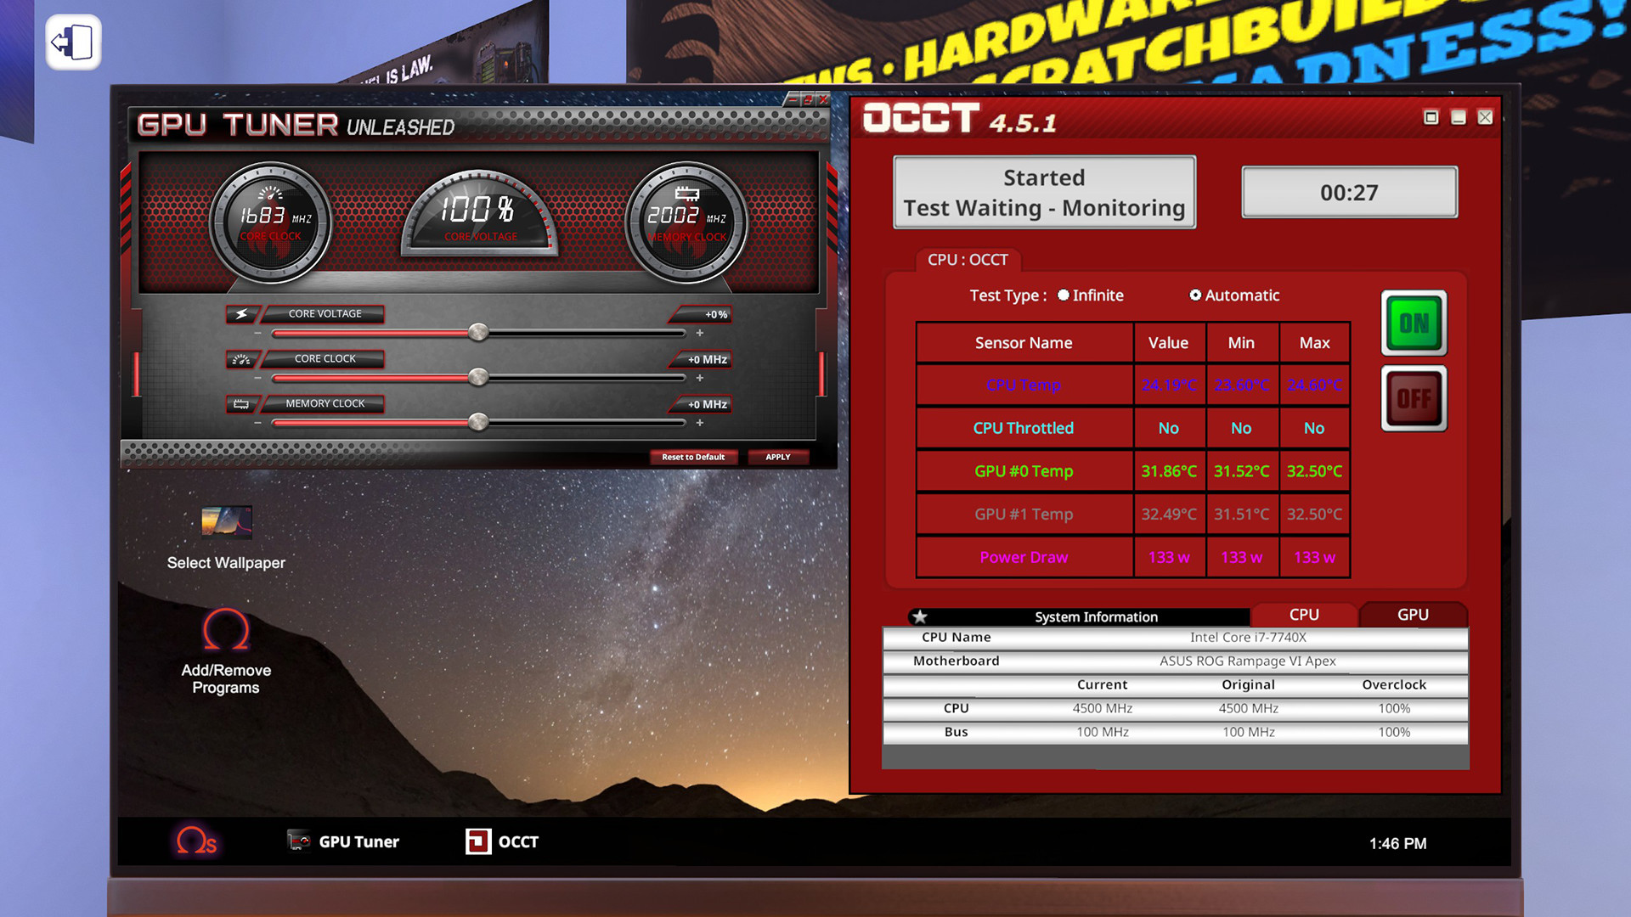Toggle the ON button in OCCT
The height and width of the screenshot is (917, 1631).
pos(1414,323)
